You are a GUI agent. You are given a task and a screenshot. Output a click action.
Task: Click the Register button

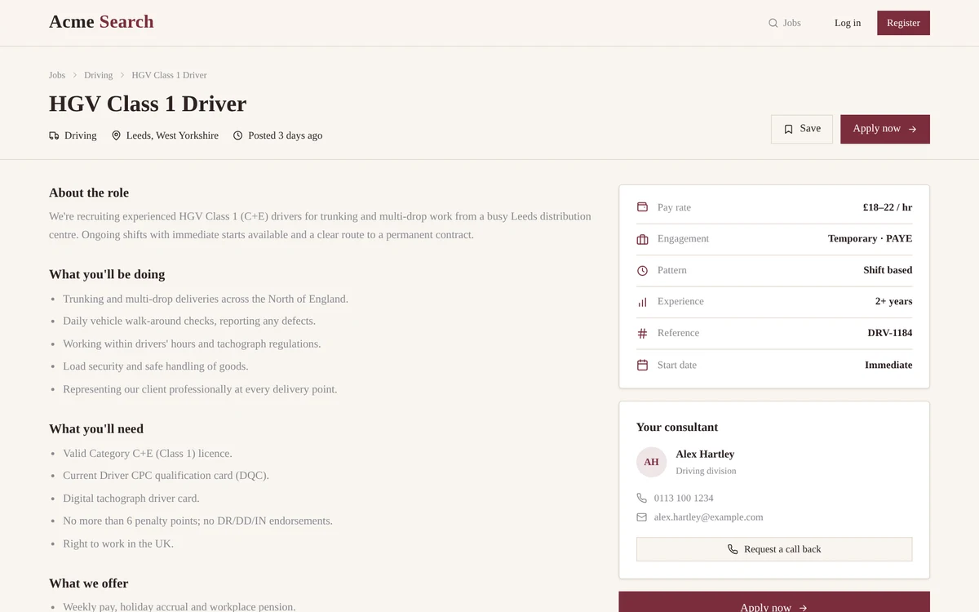tap(903, 23)
